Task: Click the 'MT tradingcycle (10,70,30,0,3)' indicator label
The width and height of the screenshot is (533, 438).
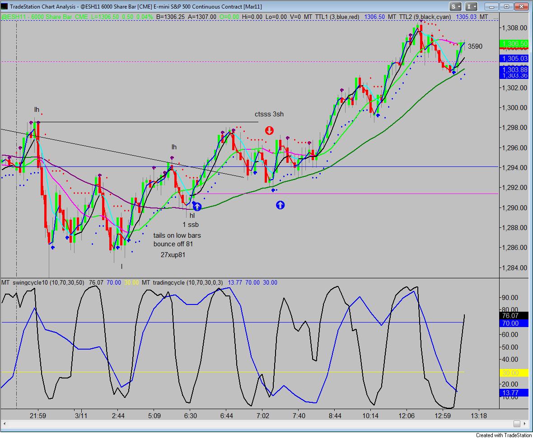Action: coord(182,282)
